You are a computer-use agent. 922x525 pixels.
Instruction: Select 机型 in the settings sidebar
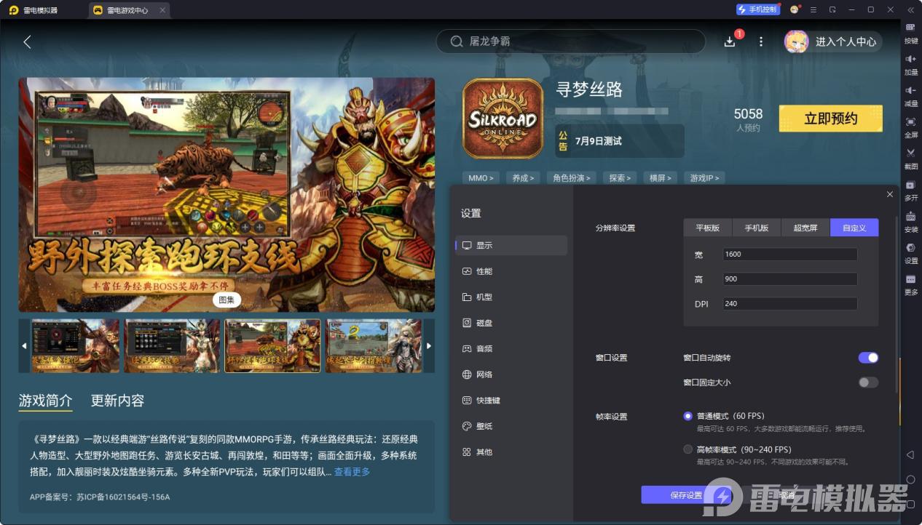511,297
